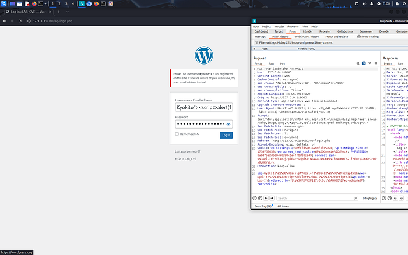Screen dimensions: 408x255
Task: Open Request search settings gear icon
Action: pos(260,198)
